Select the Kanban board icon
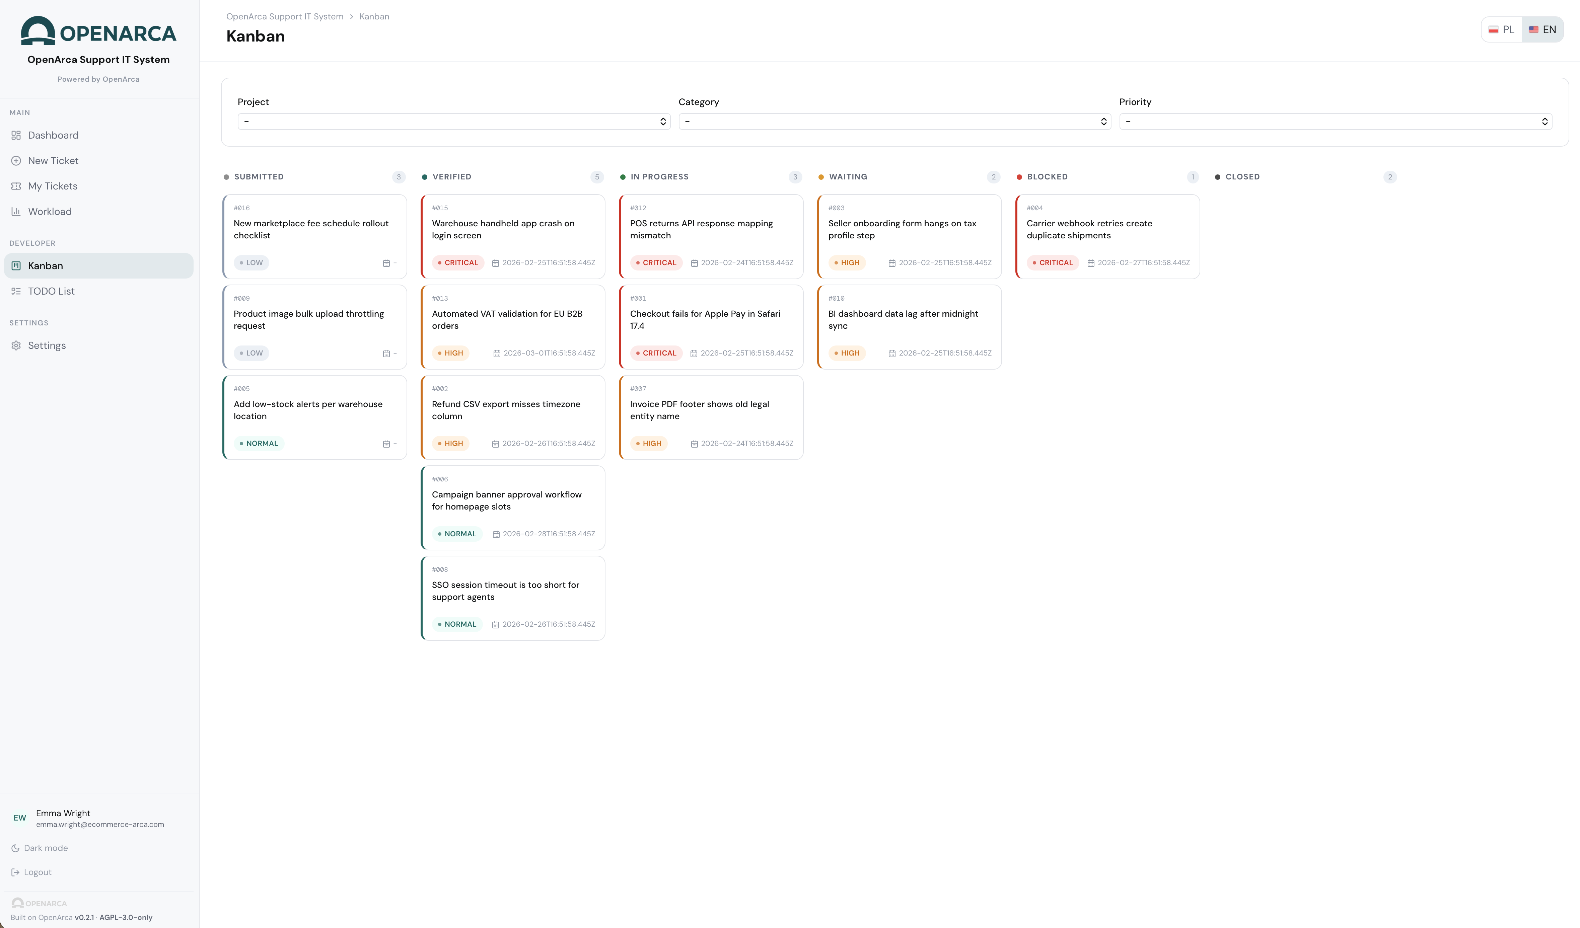This screenshot has width=1580, height=928. [16, 266]
